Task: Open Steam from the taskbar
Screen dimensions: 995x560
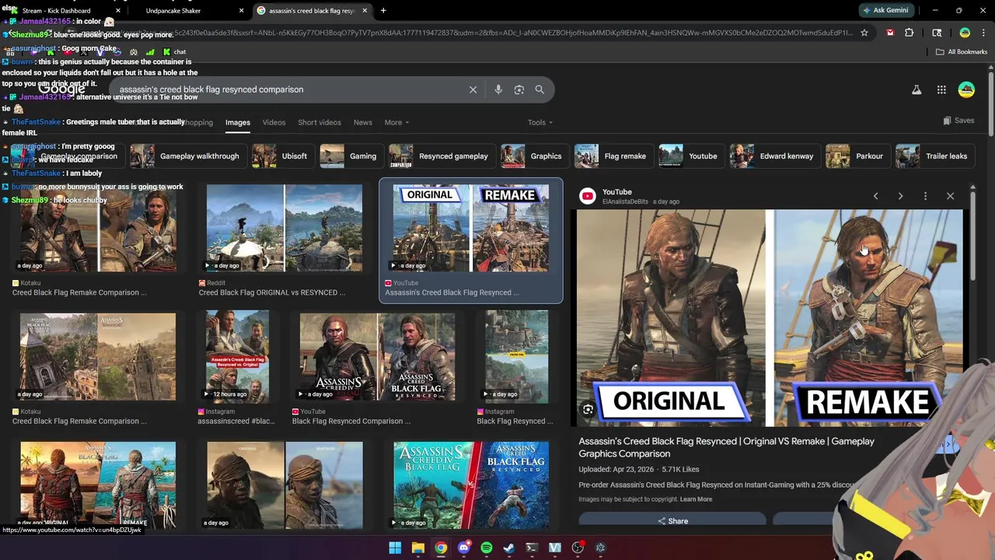Action: [508, 548]
